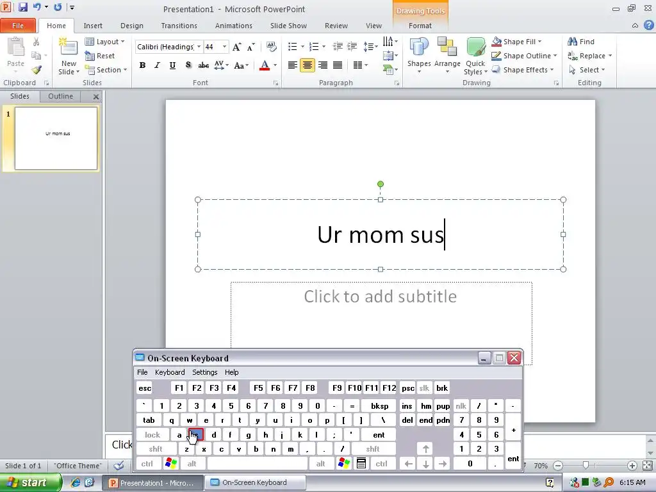The image size is (656, 492).
Task: Toggle Strikethrough formatting
Action: click(203, 65)
